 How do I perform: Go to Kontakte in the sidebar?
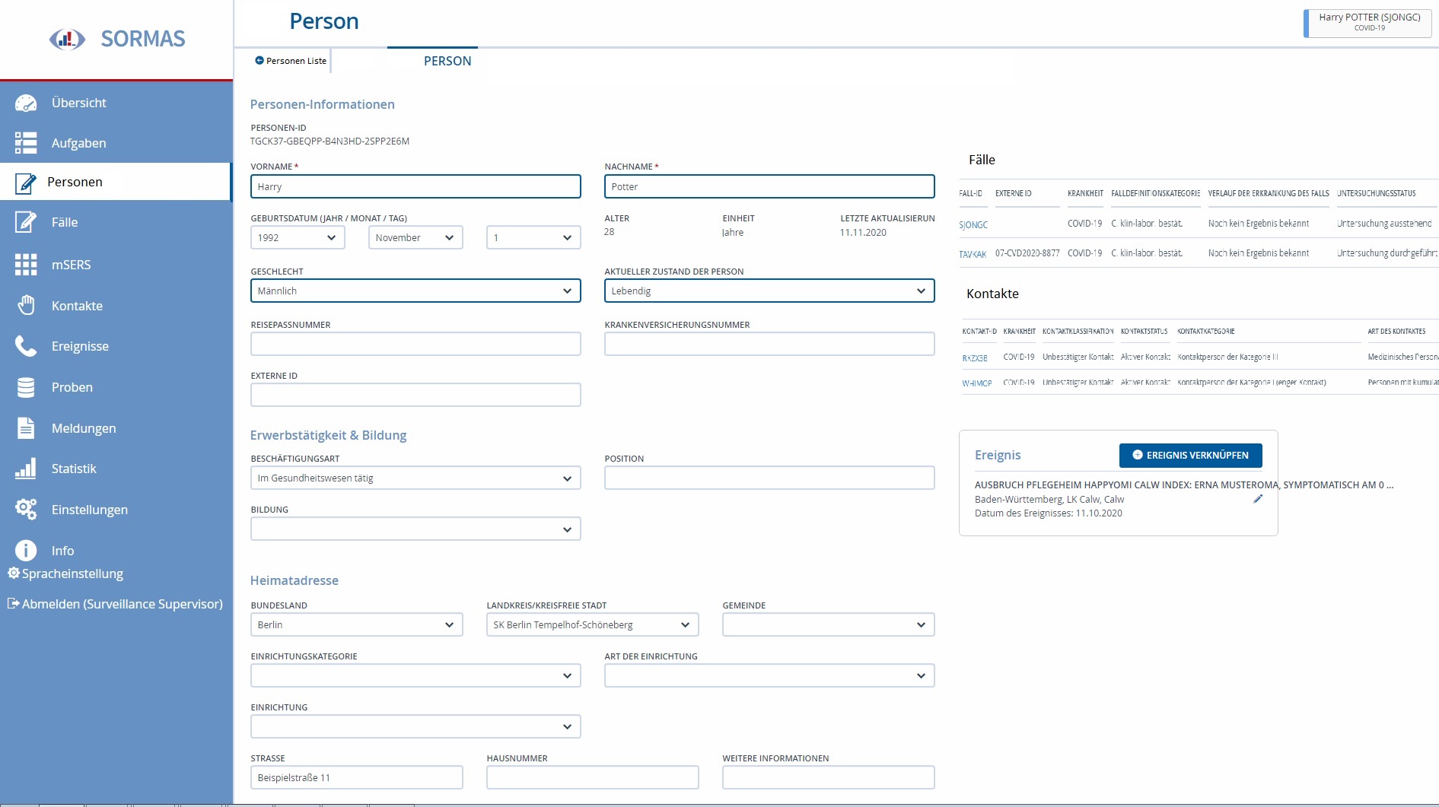click(x=77, y=306)
